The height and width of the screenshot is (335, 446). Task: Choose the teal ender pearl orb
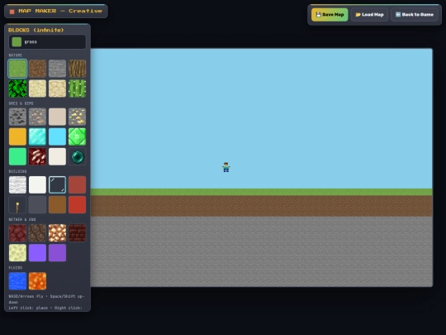point(77,156)
